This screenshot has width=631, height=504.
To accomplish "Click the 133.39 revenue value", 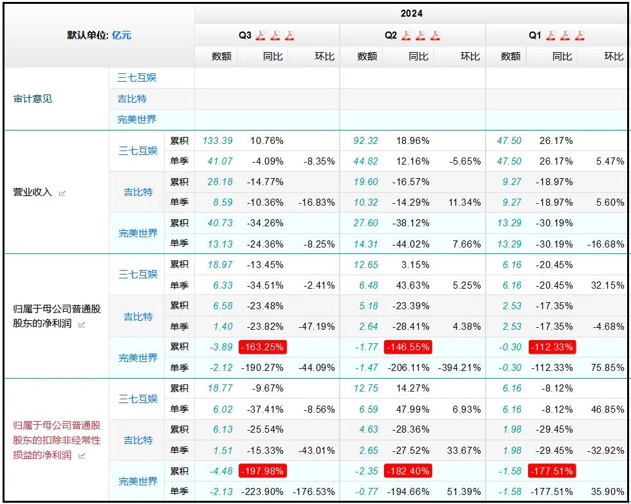I will pyautogui.click(x=217, y=141).
